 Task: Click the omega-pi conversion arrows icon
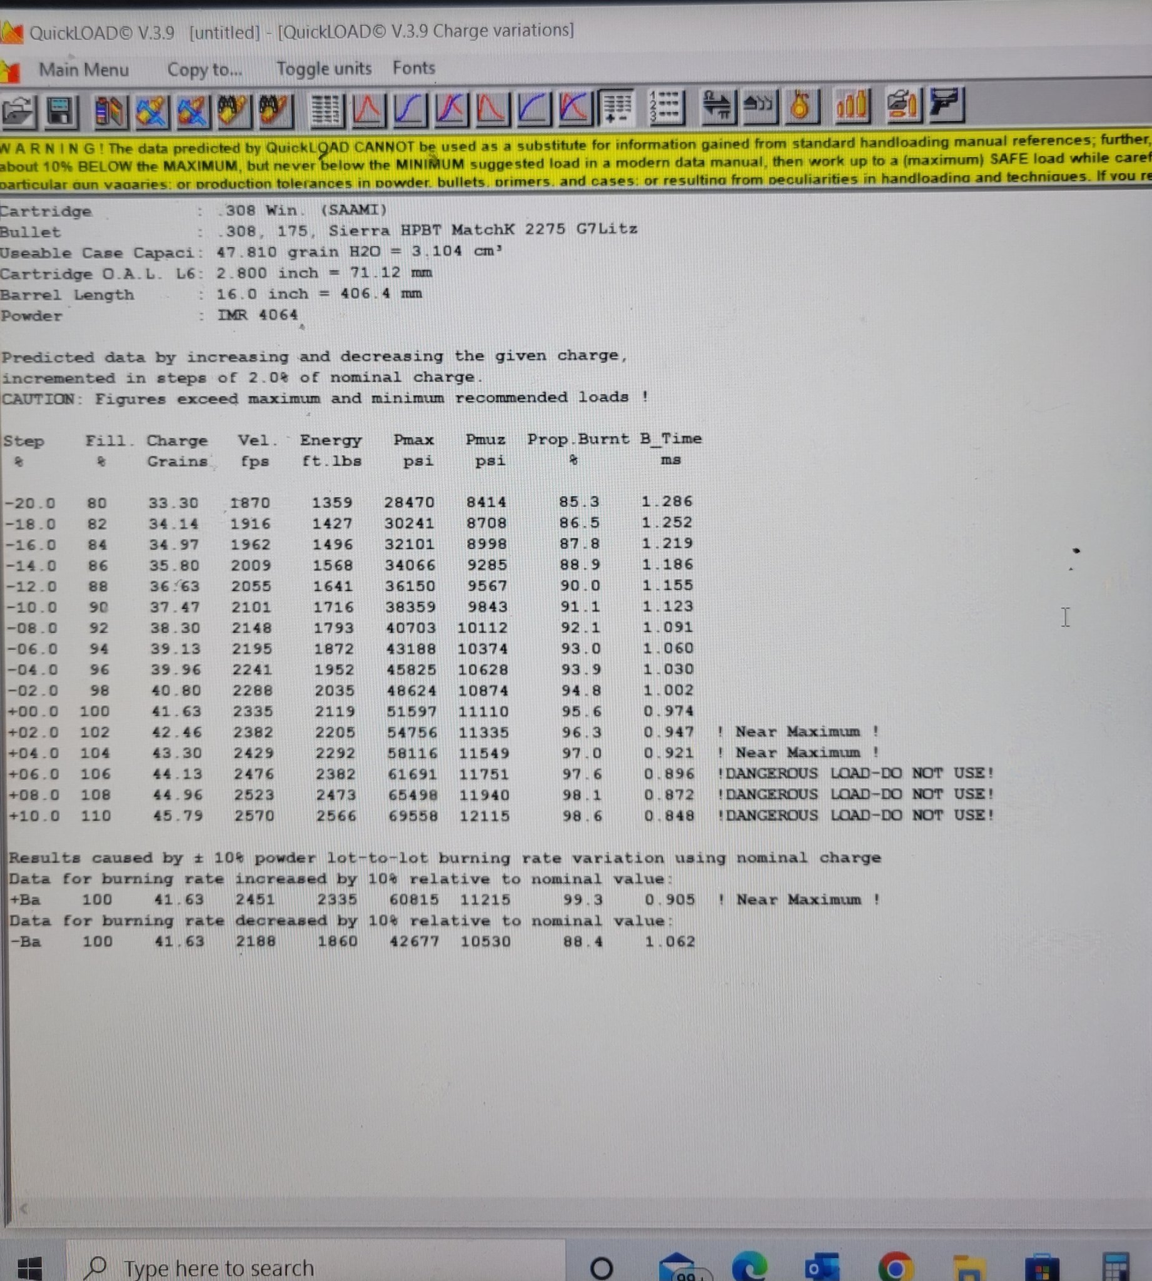(x=717, y=105)
